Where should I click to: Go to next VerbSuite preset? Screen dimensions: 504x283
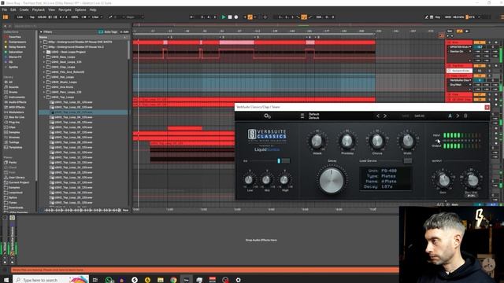385,116
